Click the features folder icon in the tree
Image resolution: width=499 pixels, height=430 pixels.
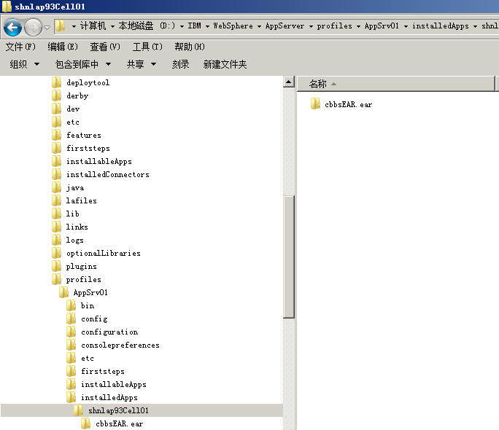(56, 135)
